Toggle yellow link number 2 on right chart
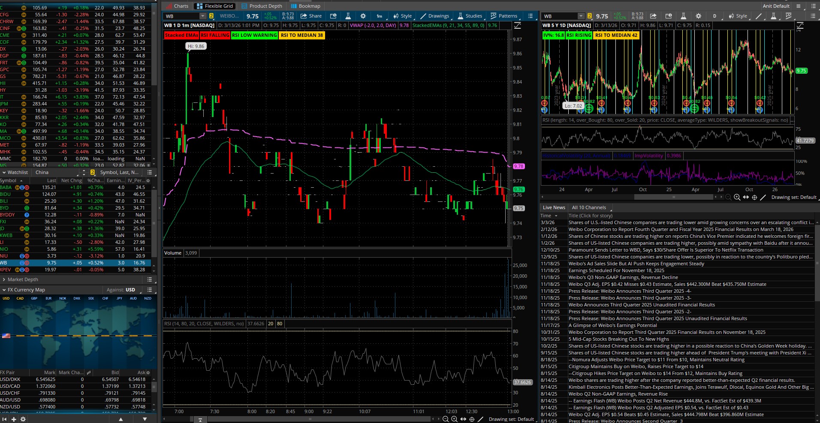This screenshot has height=423, width=820. pos(589,16)
